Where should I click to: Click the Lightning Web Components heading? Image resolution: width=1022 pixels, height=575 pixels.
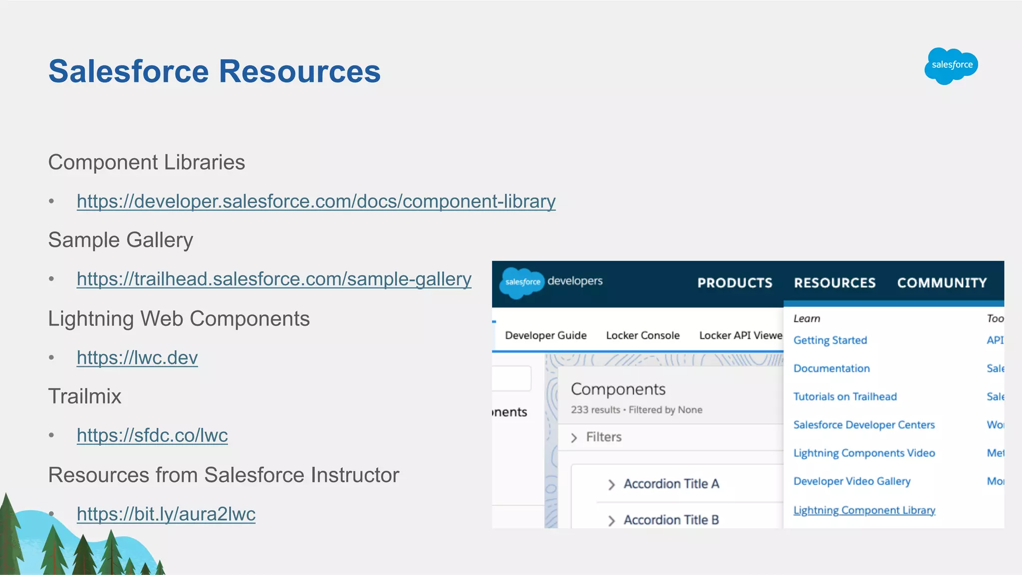pos(179,319)
